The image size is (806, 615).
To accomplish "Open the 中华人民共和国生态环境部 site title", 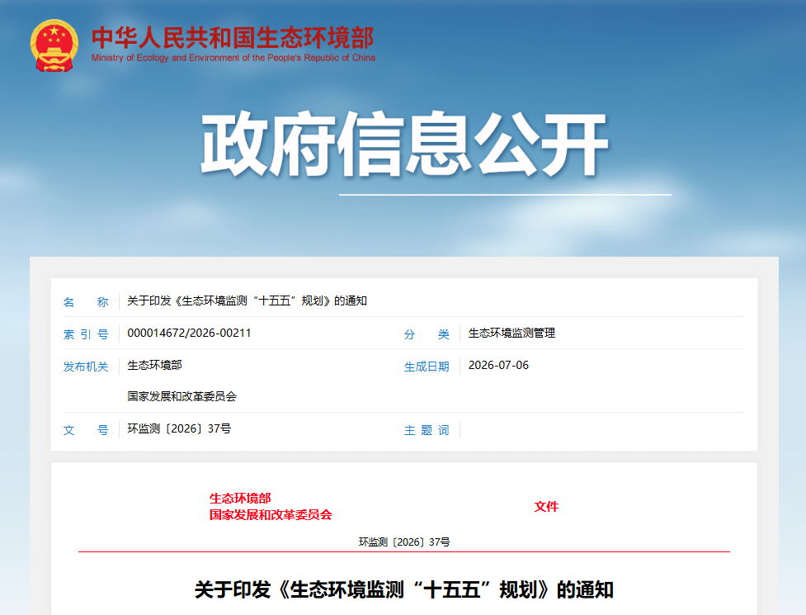I will (233, 37).
